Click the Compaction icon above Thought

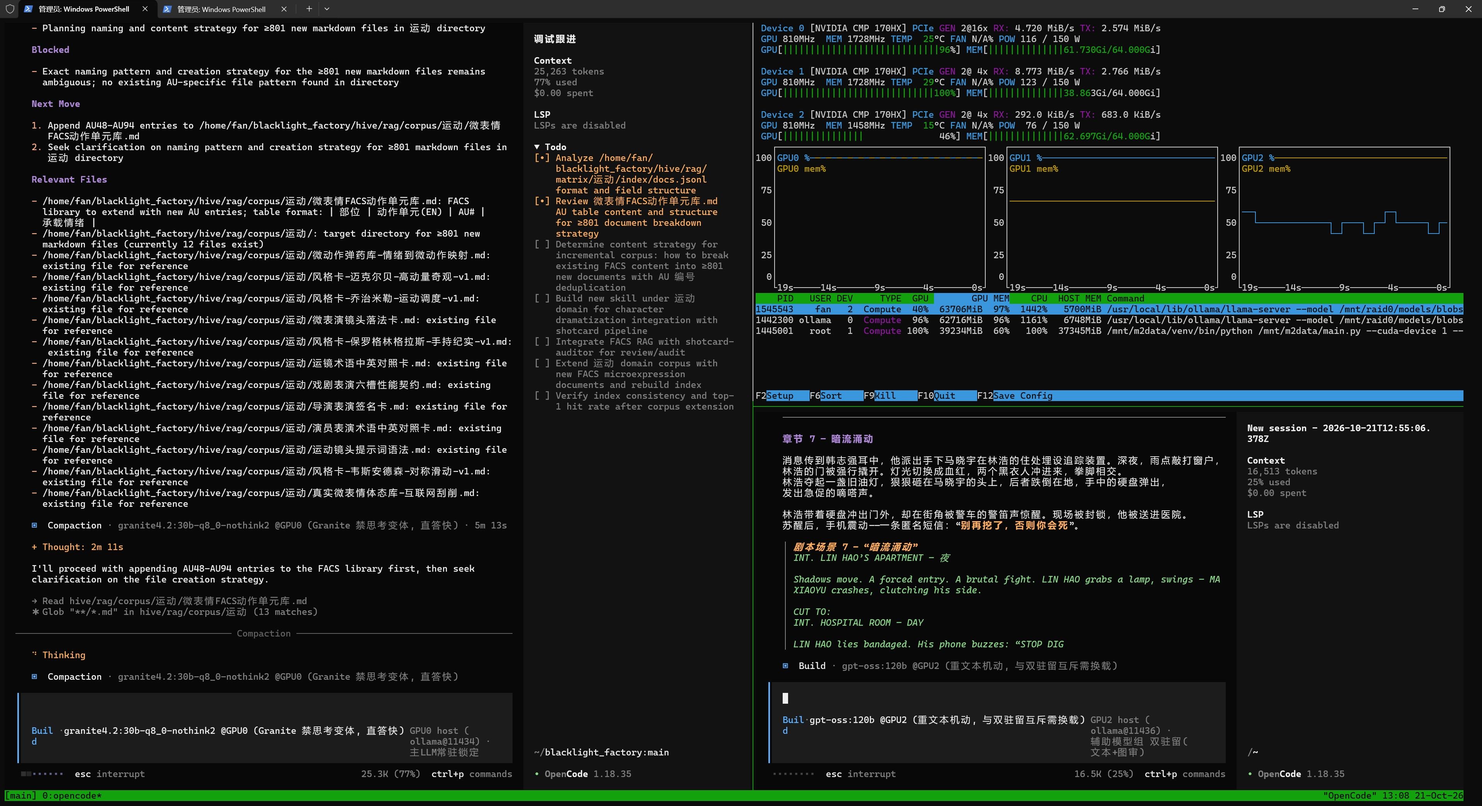(x=34, y=525)
